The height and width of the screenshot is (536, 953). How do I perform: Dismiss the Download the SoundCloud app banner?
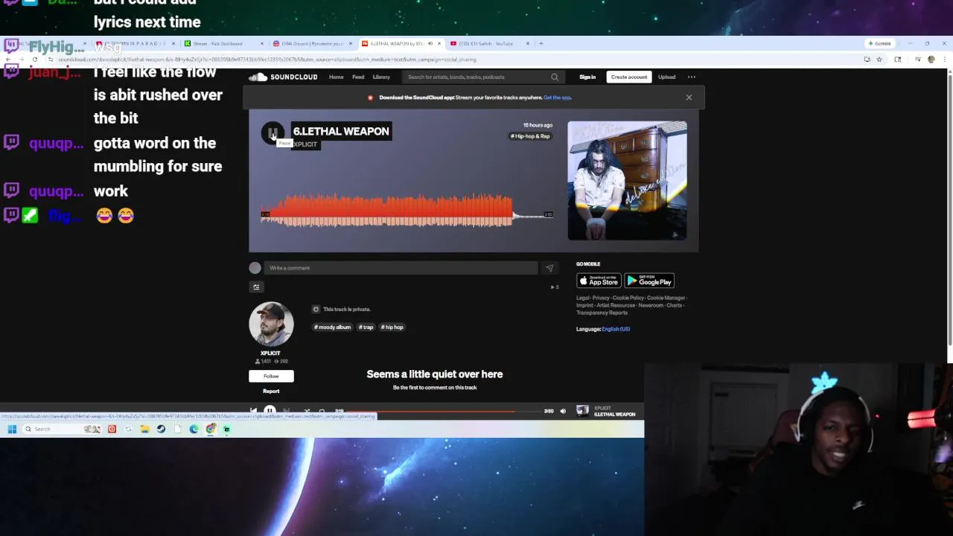689,98
